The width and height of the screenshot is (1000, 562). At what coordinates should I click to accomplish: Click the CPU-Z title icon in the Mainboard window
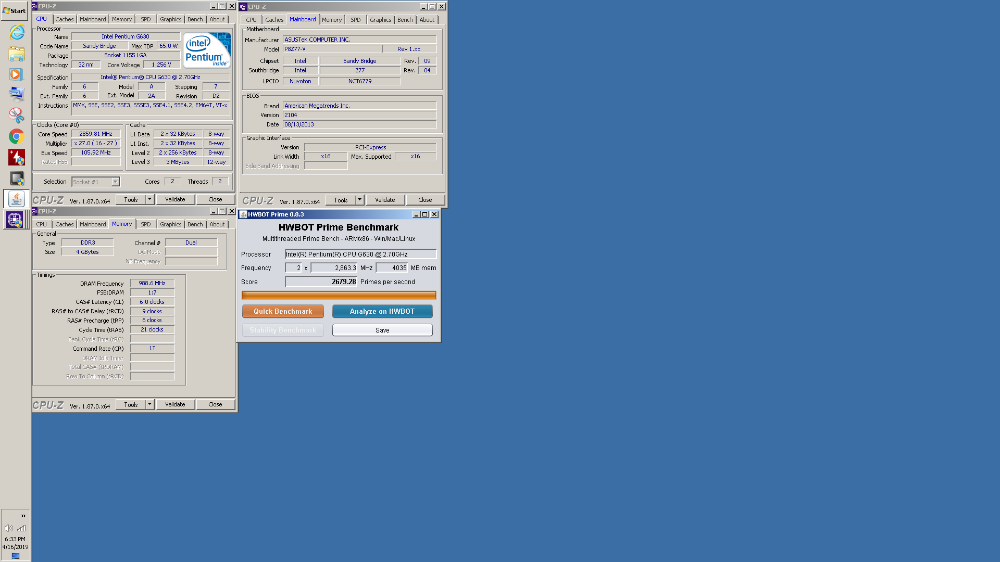[x=243, y=7]
